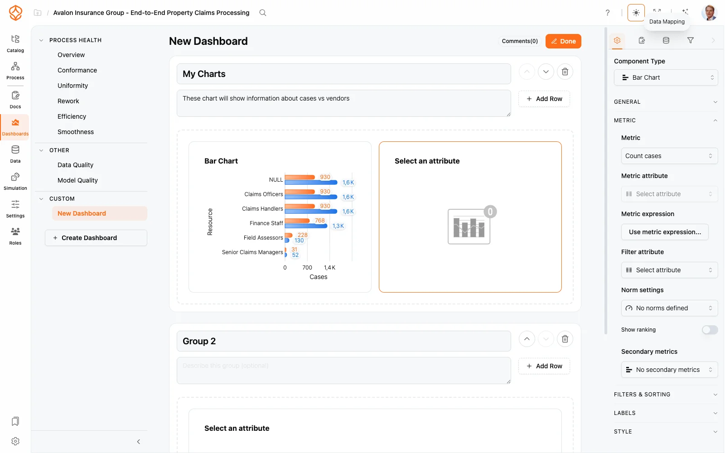This screenshot has height=453, width=725.
Task: Open Settings in the left sidebar
Action: pyautogui.click(x=15, y=209)
